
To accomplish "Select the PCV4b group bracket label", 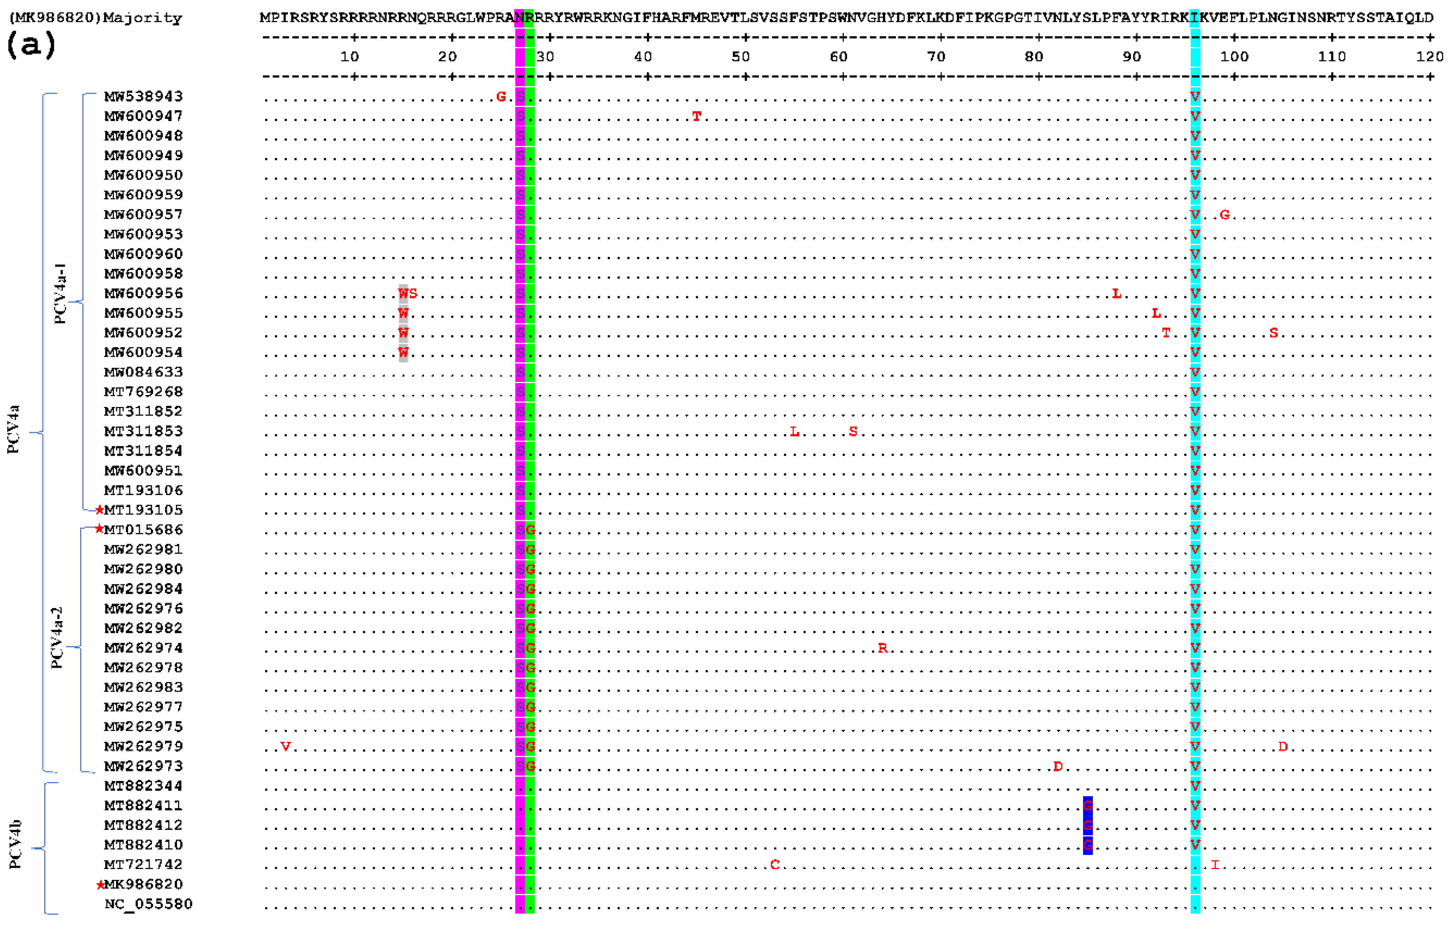I will click(x=16, y=843).
